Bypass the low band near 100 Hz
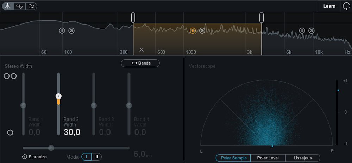 [x=62, y=30]
